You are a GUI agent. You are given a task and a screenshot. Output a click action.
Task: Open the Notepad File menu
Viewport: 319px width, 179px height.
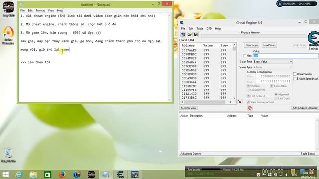tap(22, 11)
